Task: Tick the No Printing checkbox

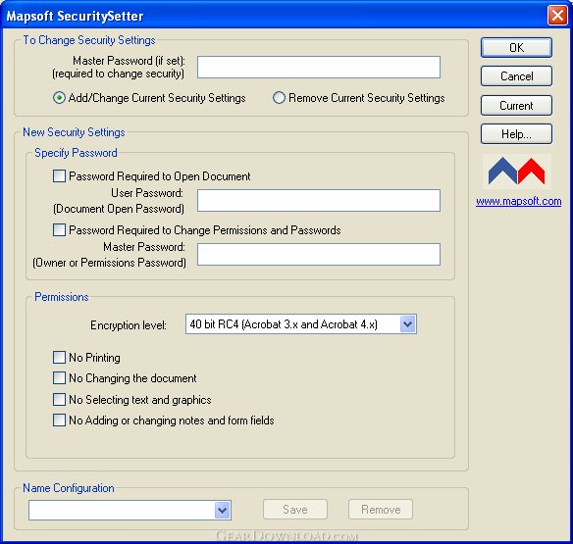Action: coord(59,358)
